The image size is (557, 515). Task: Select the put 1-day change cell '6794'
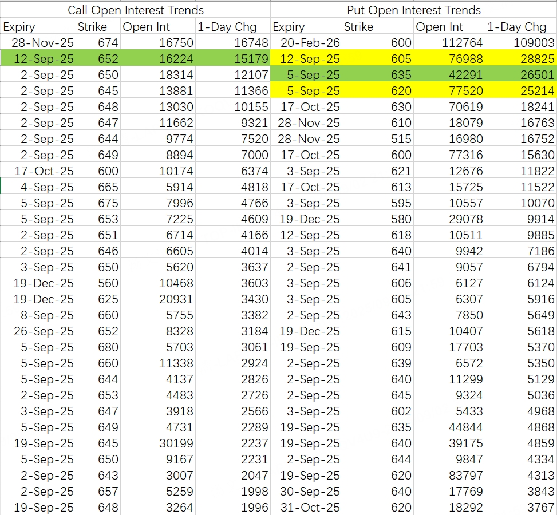(x=521, y=267)
